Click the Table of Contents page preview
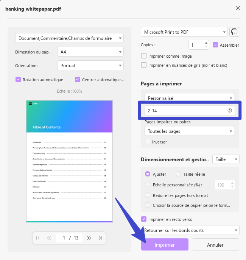 point(69,161)
